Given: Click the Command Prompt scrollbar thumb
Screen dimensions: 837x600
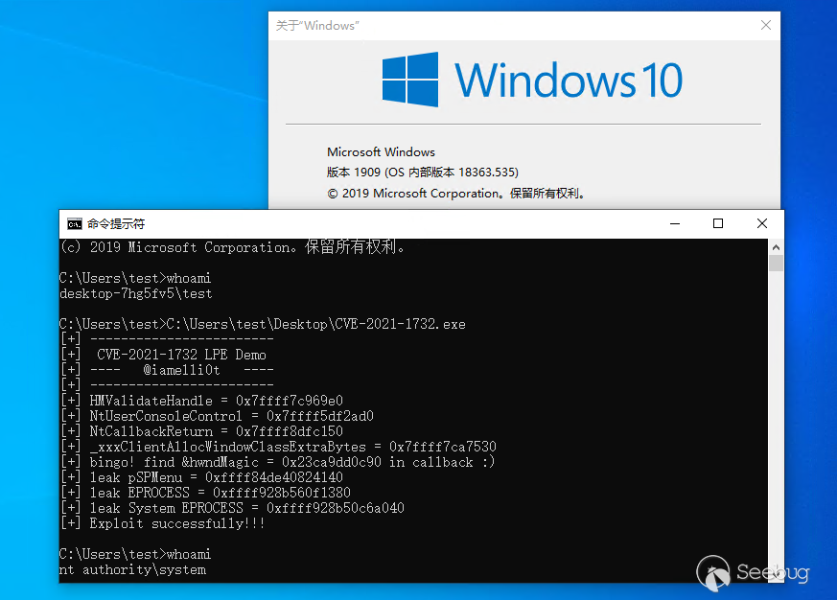Looking at the screenshot, I should coord(777,263).
